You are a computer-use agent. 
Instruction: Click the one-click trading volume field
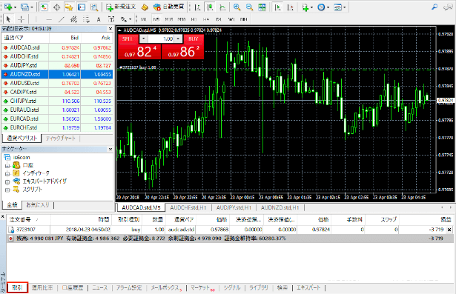tap(162, 39)
